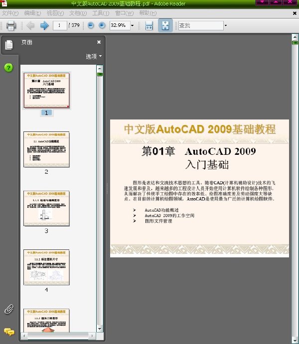299x344 pixels.
Task: Open the 编辑(E) menu
Action: pos(32,13)
